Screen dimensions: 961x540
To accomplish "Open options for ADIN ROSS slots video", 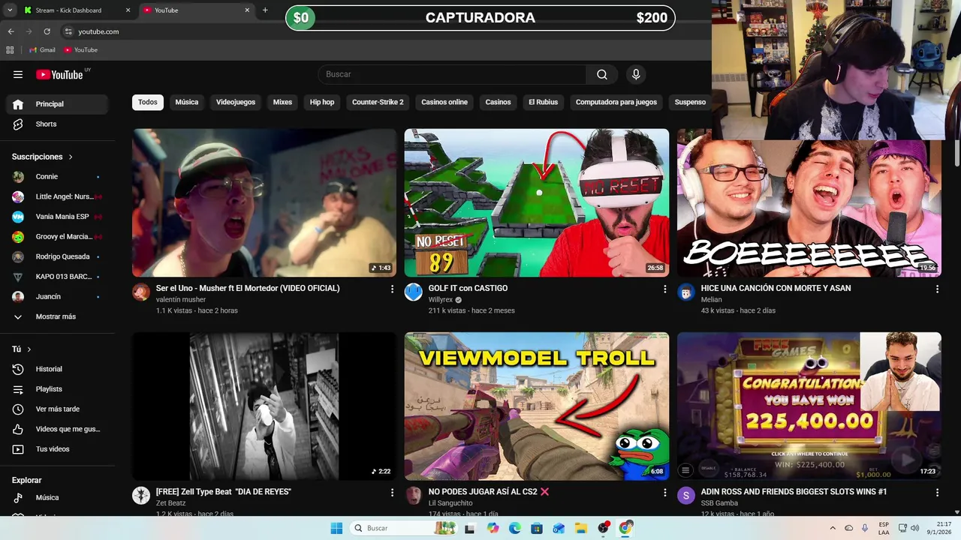I will (937, 493).
